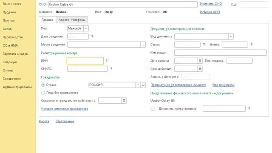Click Срок действия date input field

pyautogui.click(x=186, y=69)
